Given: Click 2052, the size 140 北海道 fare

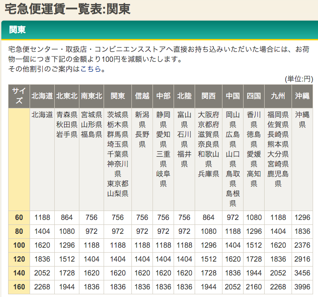Looking at the screenshot, I should coord(42,273).
